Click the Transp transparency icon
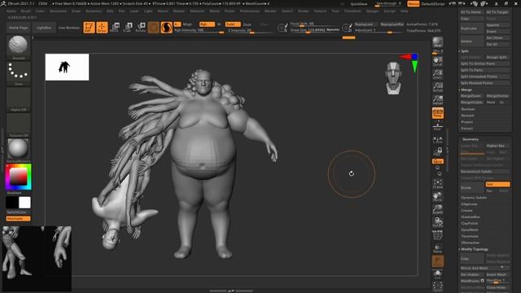 [438, 248]
